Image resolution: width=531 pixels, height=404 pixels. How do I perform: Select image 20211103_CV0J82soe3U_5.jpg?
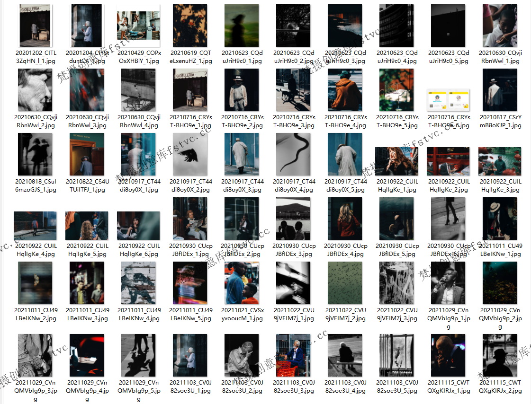[x=396, y=355]
